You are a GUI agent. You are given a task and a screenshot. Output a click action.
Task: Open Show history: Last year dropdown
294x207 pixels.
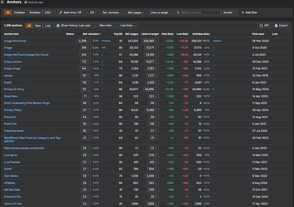point(75,25)
